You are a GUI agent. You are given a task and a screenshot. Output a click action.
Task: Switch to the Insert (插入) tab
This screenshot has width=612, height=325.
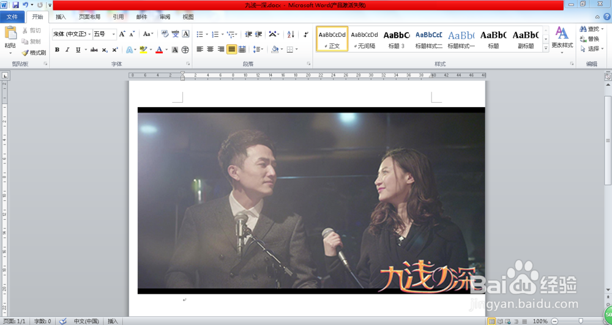point(61,17)
